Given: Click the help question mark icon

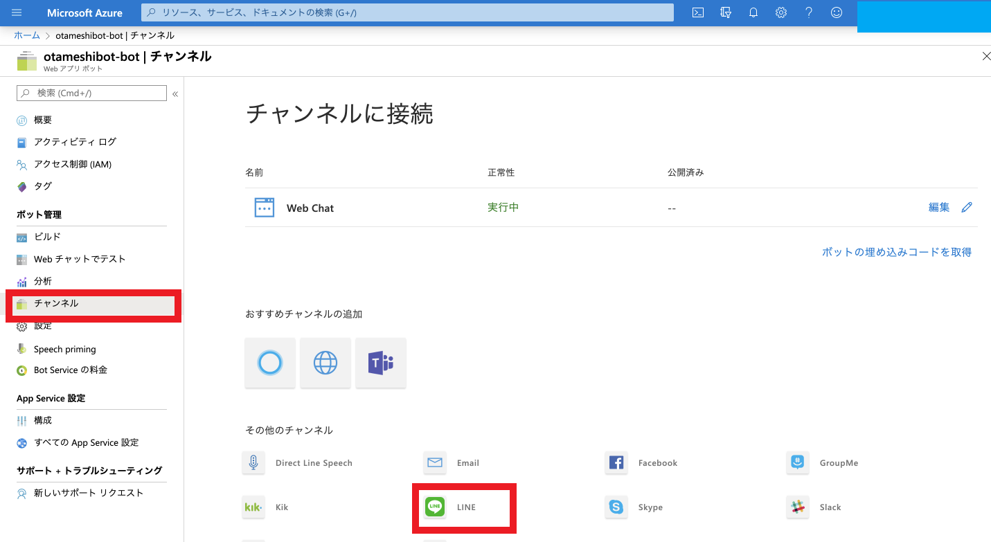Looking at the screenshot, I should click(809, 12).
